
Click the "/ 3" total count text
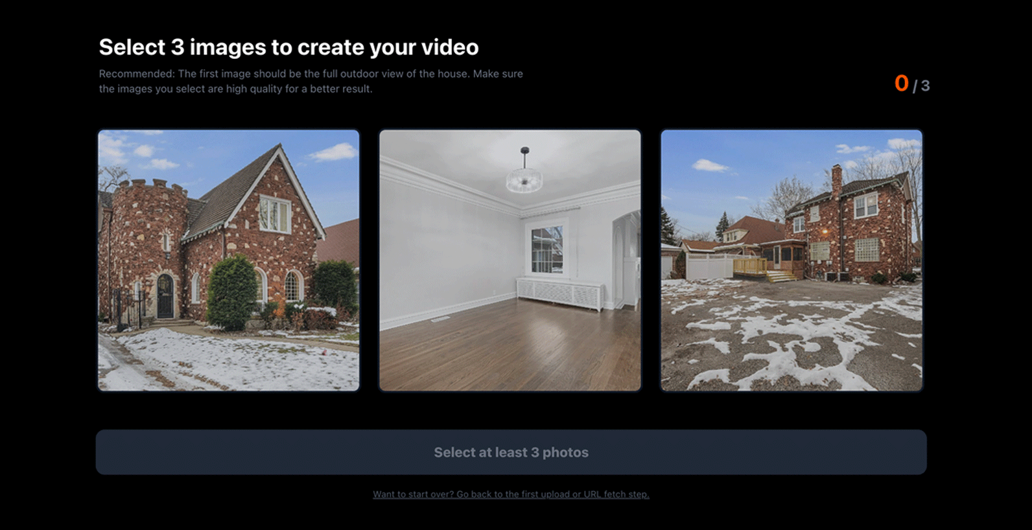coord(921,86)
